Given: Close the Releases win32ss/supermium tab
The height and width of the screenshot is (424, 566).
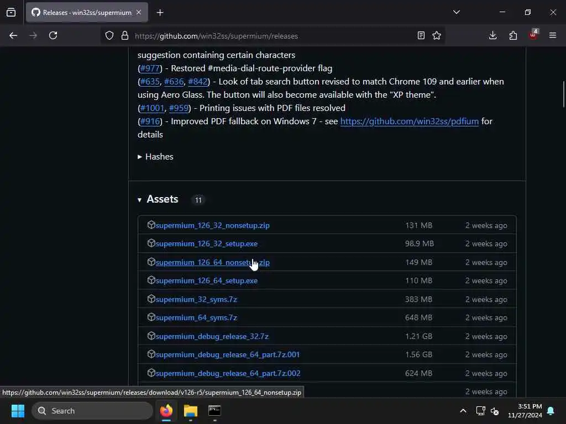Looking at the screenshot, I should 139,12.
